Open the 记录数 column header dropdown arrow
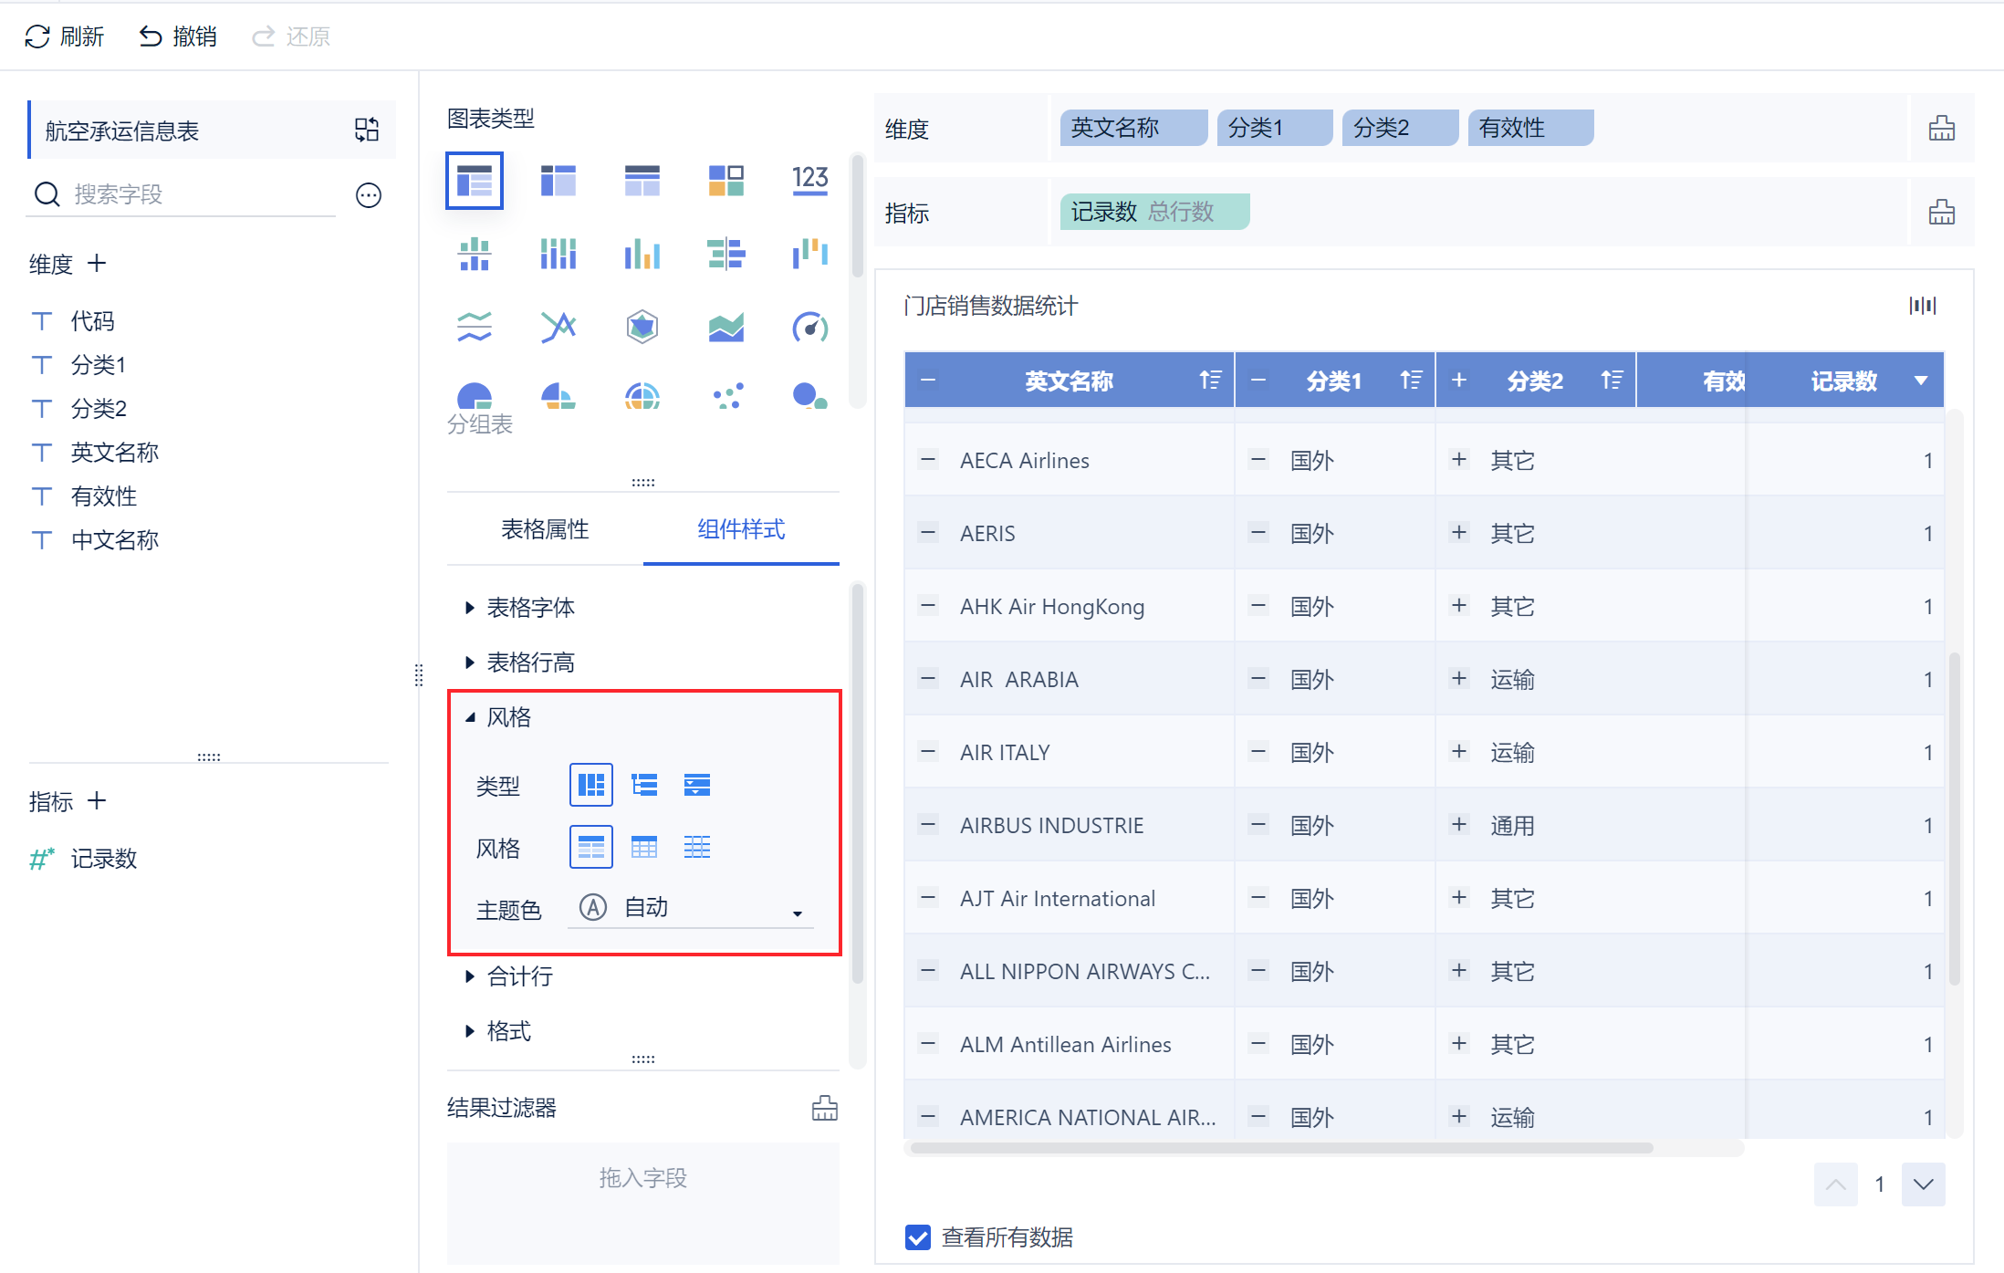2004x1273 pixels. click(1921, 381)
